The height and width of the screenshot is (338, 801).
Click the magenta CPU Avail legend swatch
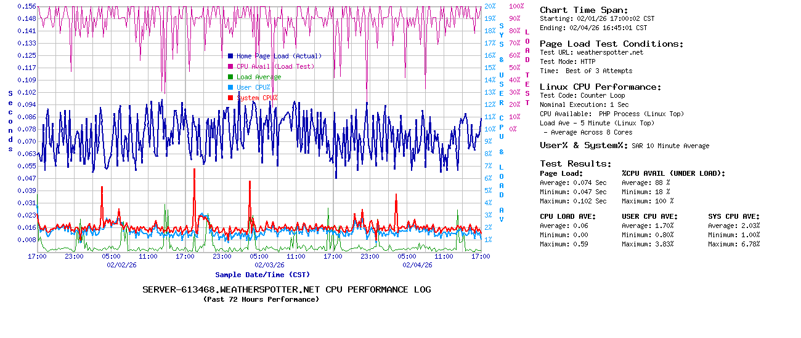click(x=230, y=66)
